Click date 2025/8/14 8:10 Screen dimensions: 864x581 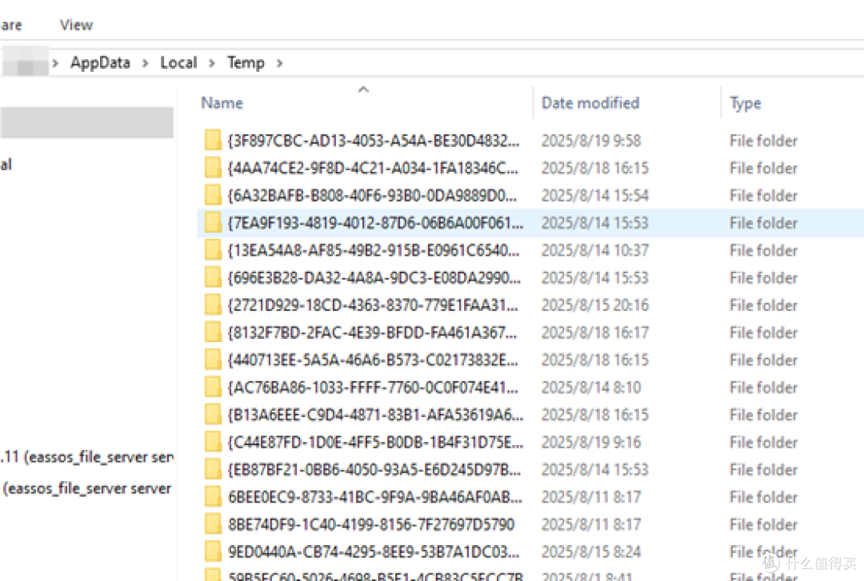tap(591, 388)
